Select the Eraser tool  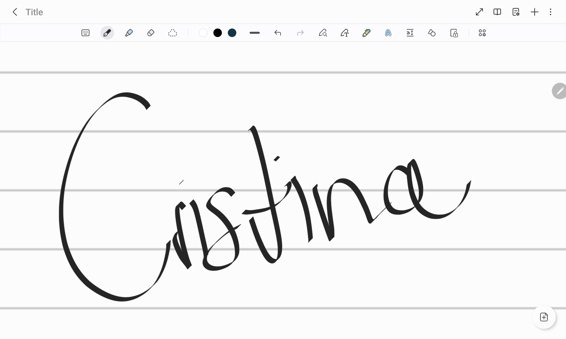151,33
